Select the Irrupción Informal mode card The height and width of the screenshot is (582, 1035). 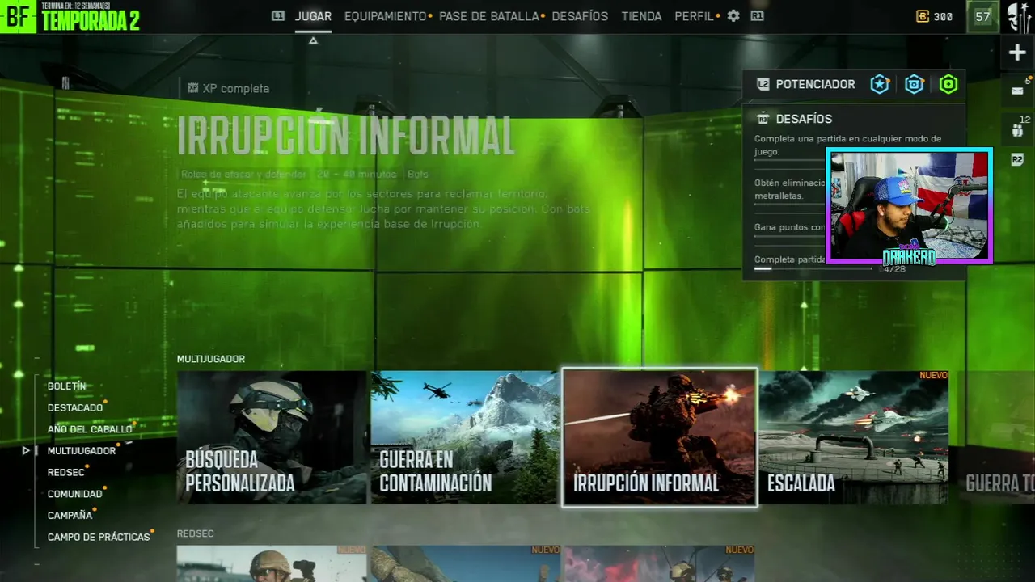660,437
